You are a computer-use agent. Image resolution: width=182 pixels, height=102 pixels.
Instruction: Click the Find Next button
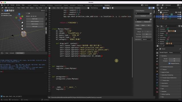(143, 16)
